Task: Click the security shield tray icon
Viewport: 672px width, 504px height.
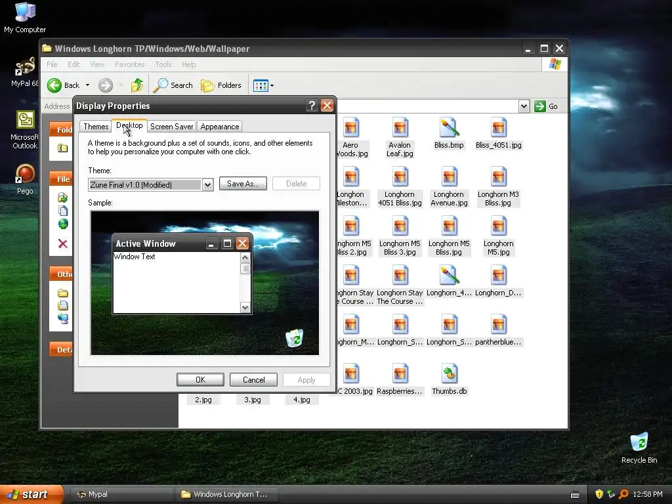Action: pyautogui.click(x=598, y=494)
